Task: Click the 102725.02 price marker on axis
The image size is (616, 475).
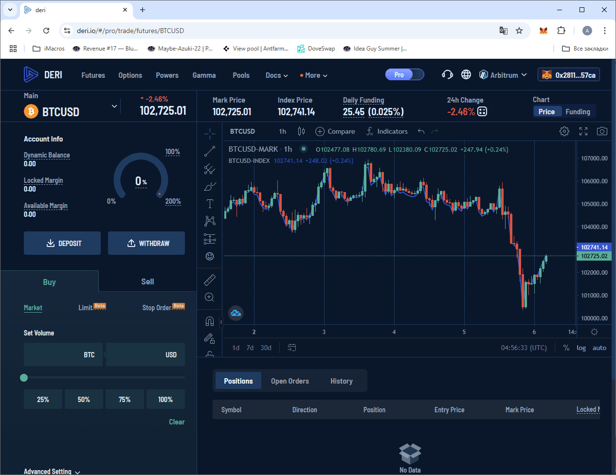Action: point(594,256)
